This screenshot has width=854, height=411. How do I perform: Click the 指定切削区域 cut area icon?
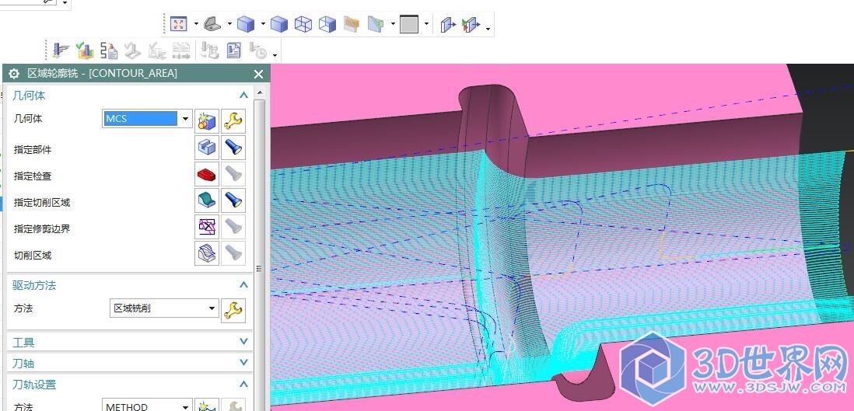tap(206, 200)
